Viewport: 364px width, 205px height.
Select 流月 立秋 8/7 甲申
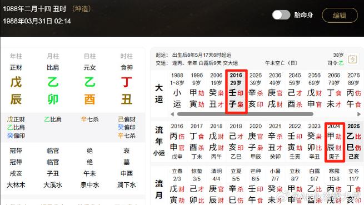tap(295, 187)
